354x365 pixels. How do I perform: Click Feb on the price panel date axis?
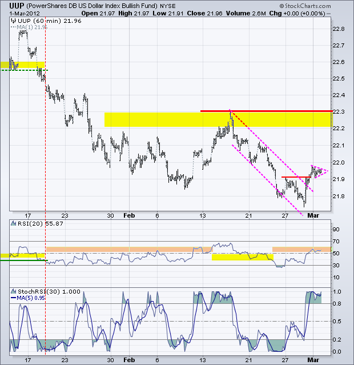click(x=129, y=215)
